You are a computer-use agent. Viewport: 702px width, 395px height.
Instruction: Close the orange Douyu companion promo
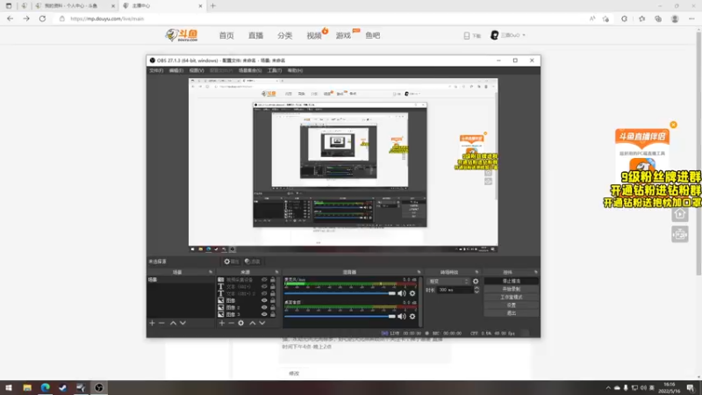point(673,125)
